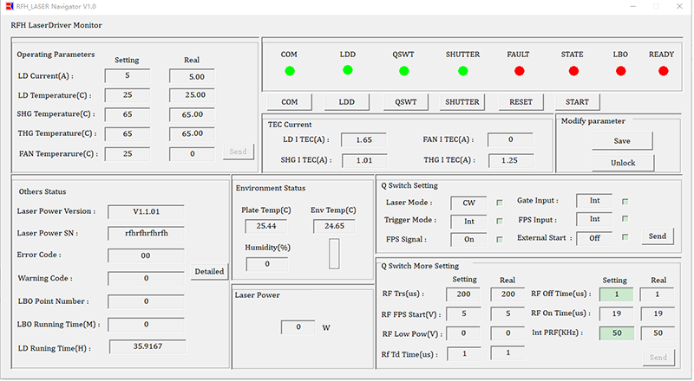Click the green LDD status indicator light
The height and width of the screenshot is (381, 694).
click(x=347, y=70)
